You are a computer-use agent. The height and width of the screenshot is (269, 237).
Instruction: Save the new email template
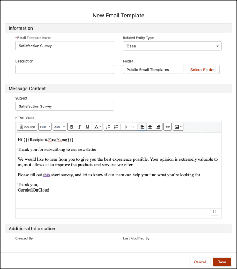(222, 262)
